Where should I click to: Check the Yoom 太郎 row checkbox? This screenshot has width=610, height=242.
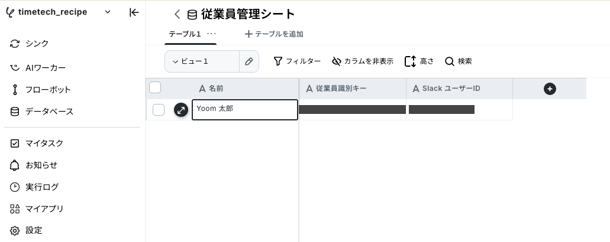click(x=159, y=110)
